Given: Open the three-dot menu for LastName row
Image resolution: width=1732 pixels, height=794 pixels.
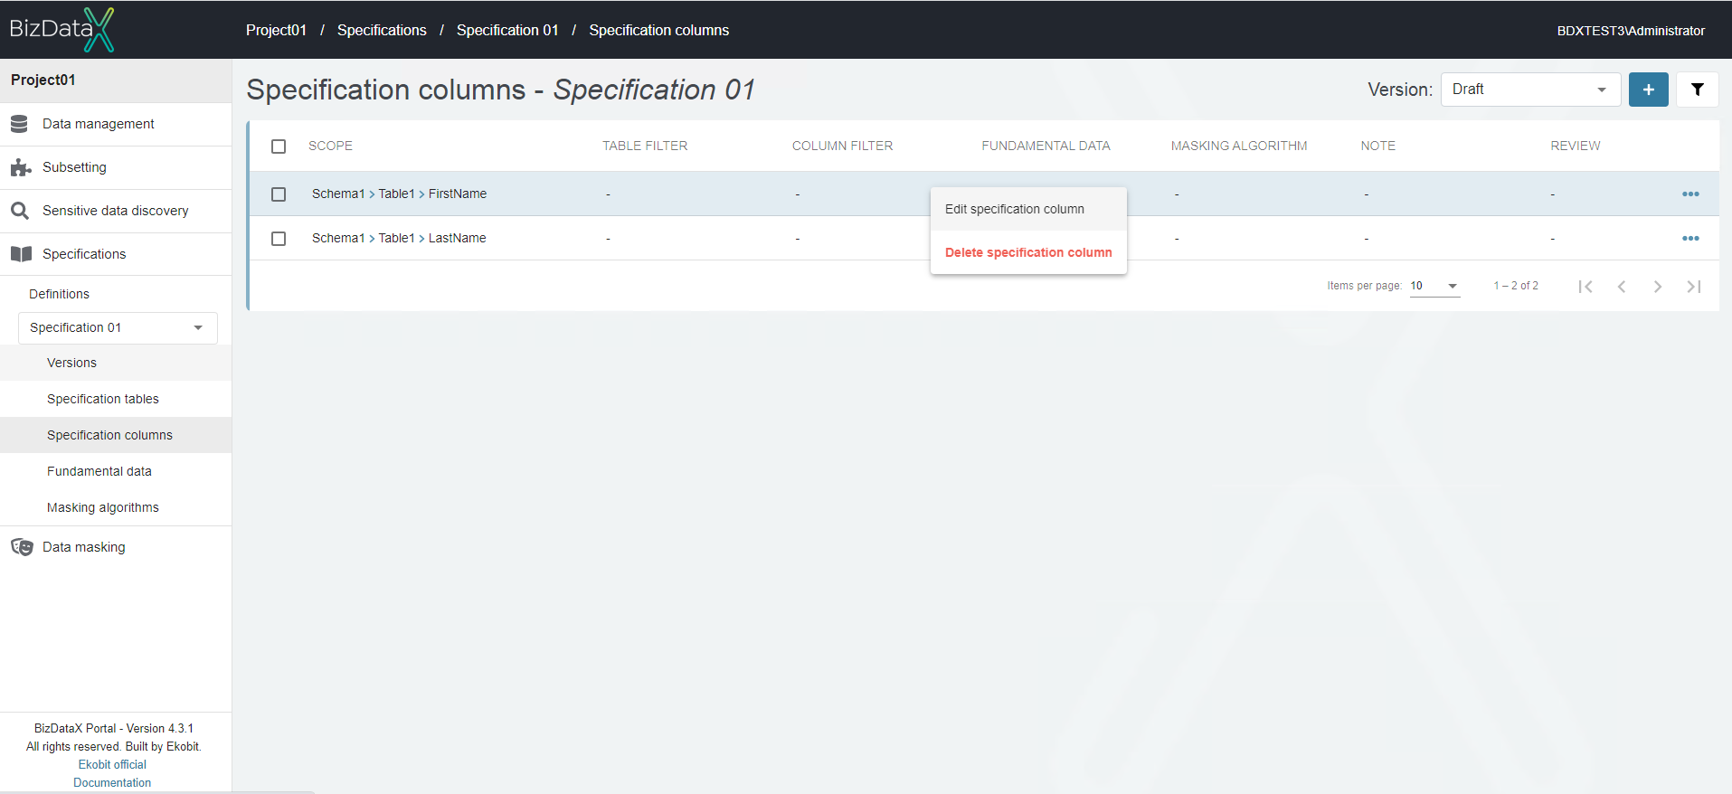Looking at the screenshot, I should 1689,239.
